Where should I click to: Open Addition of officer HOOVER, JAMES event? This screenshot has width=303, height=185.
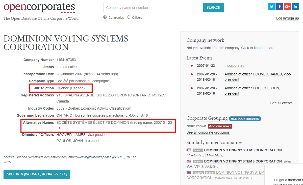click(x=258, y=77)
